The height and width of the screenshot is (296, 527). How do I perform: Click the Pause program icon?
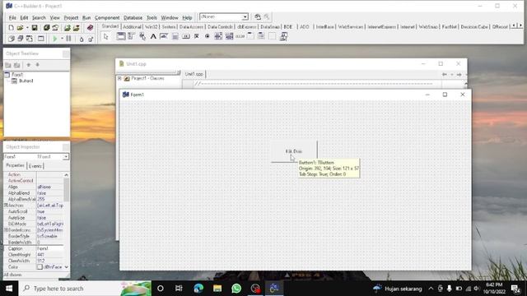coord(68,39)
